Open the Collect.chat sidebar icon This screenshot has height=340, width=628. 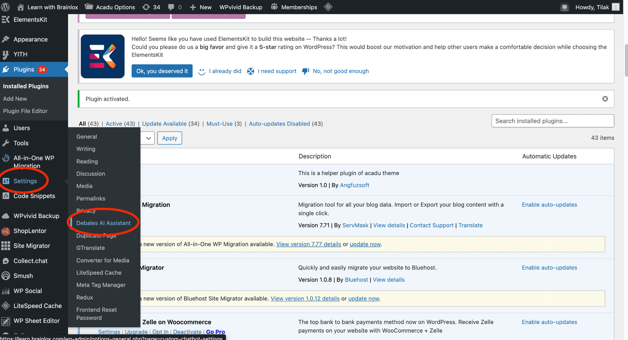pyautogui.click(x=6, y=261)
